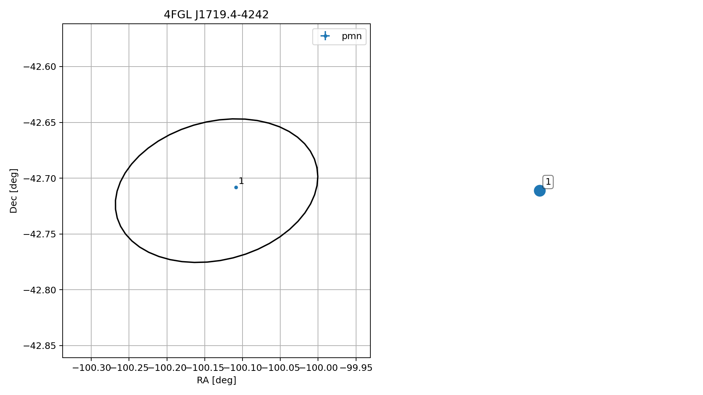Click the label 1 beside the small point
Viewport: 703px width, 395px height.
pos(241,181)
